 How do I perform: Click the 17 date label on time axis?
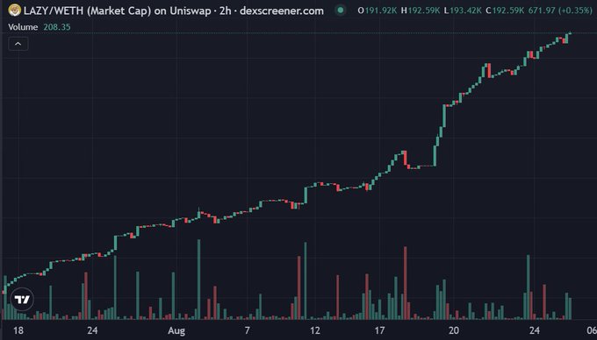(379, 330)
